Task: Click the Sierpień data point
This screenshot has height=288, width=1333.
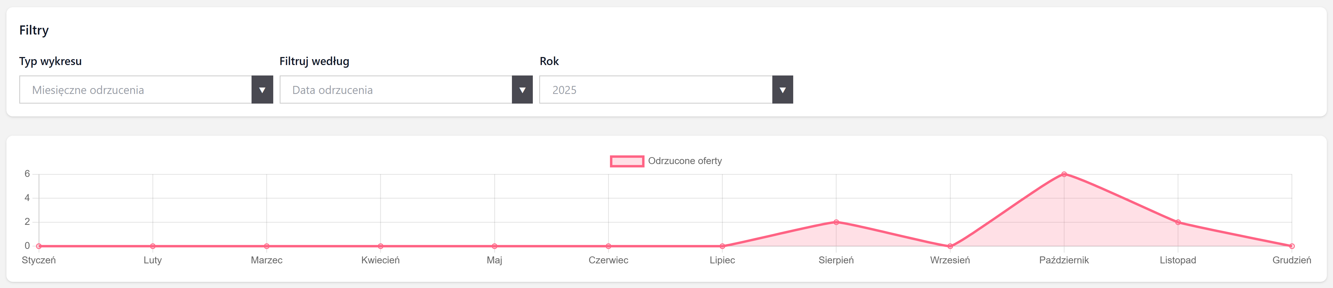Action: point(836,222)
